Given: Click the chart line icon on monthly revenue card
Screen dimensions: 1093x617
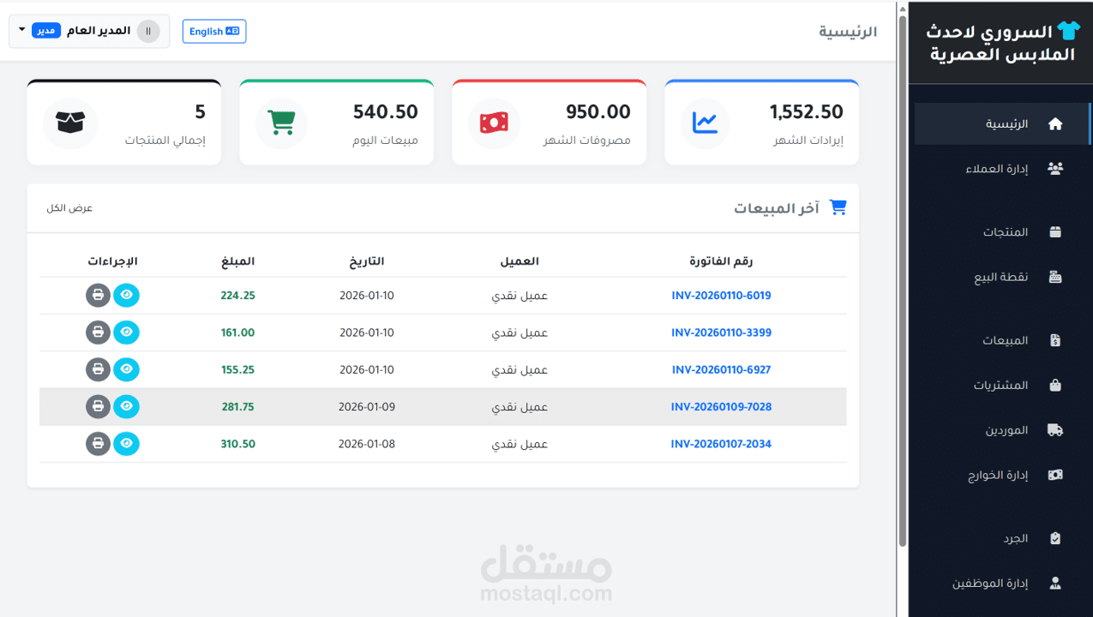Looking at the screenshot, I should tap(705, 123).
